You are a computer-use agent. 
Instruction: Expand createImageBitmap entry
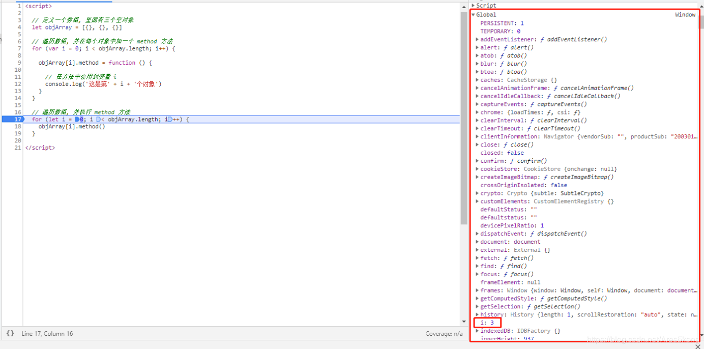pos(477,177)
